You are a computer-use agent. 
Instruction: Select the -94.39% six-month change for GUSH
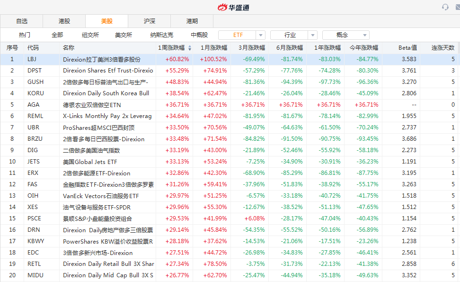[292, 82]
